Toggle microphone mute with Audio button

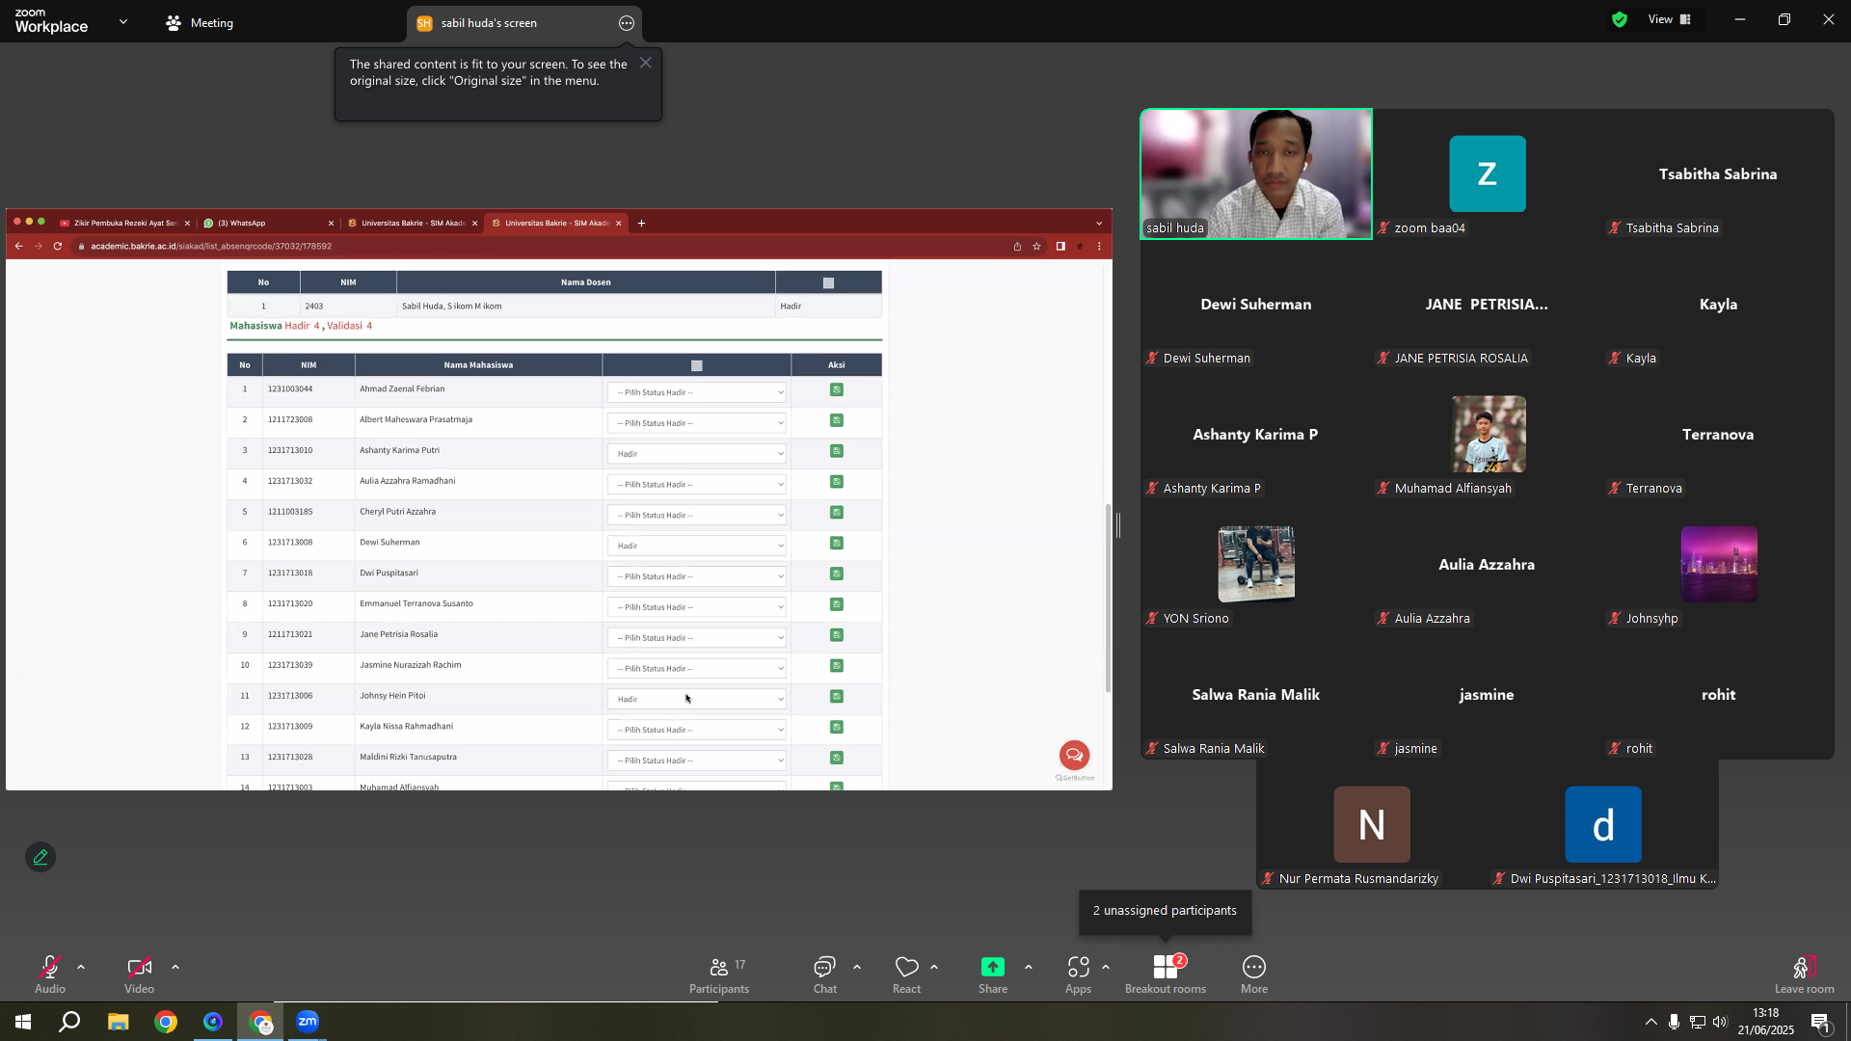(50, 967)
